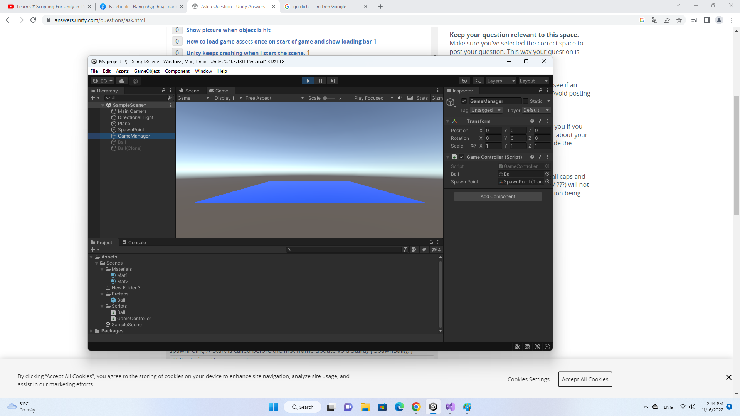Viewport: 740px width, 416px height.
Task: Click the Pause button in Unity toolbar
Action: pos(320,81)
